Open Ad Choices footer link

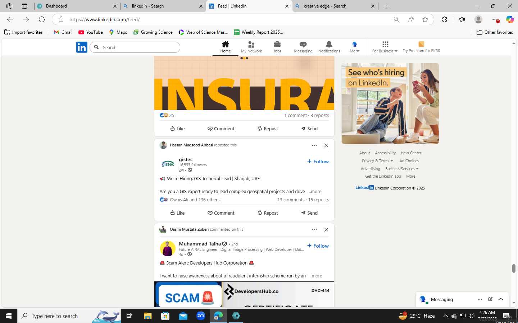point(409,161)
